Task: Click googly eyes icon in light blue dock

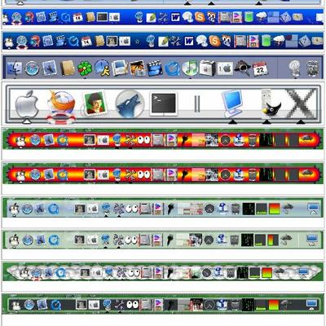Action: [x=132, y=209]
